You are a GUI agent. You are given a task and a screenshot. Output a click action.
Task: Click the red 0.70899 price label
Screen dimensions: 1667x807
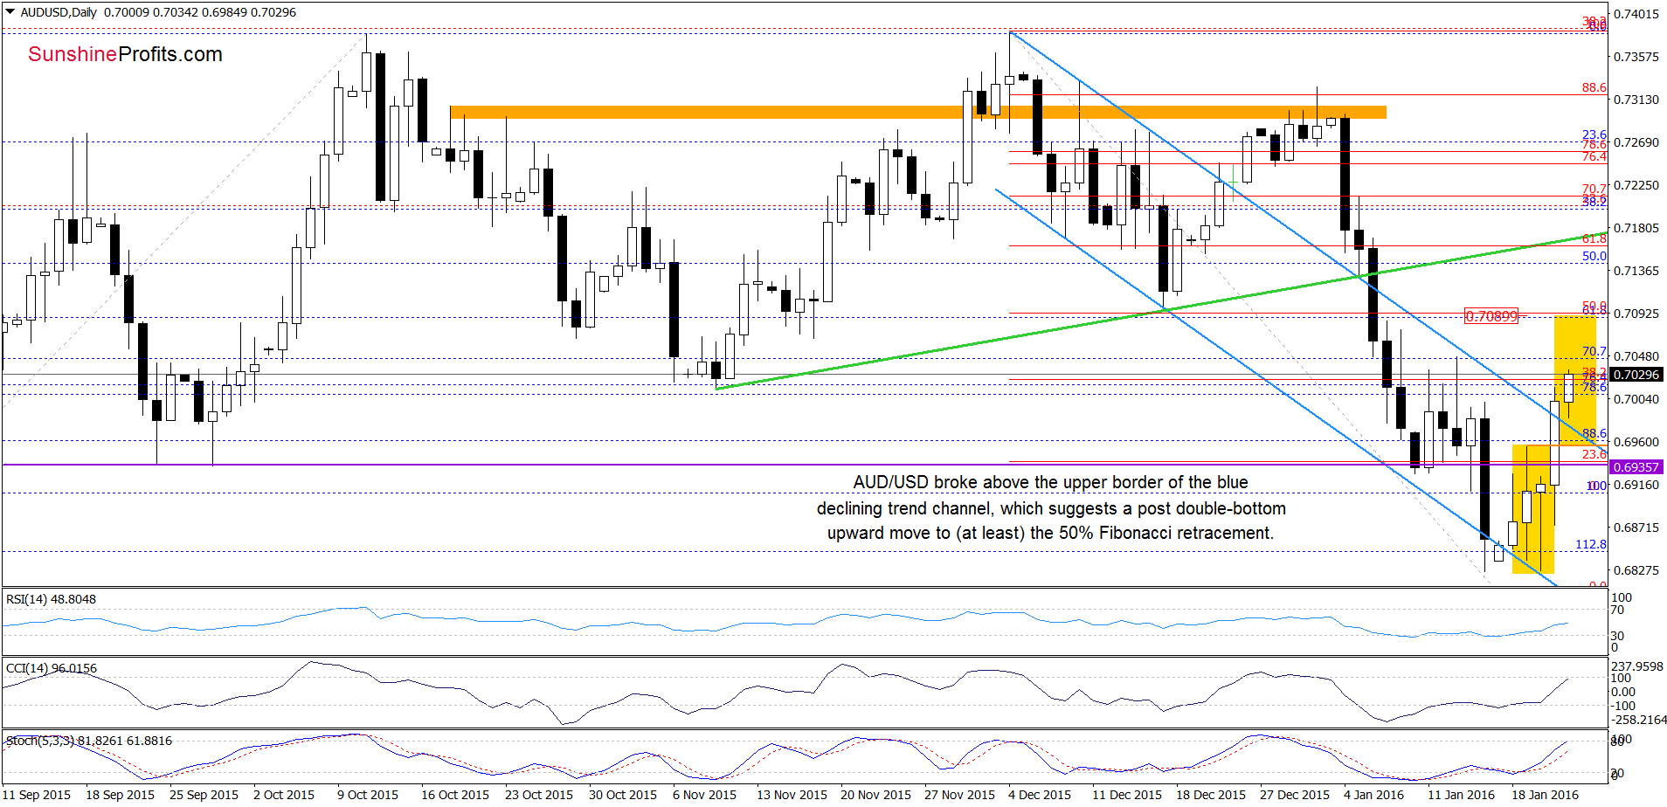1491,316
